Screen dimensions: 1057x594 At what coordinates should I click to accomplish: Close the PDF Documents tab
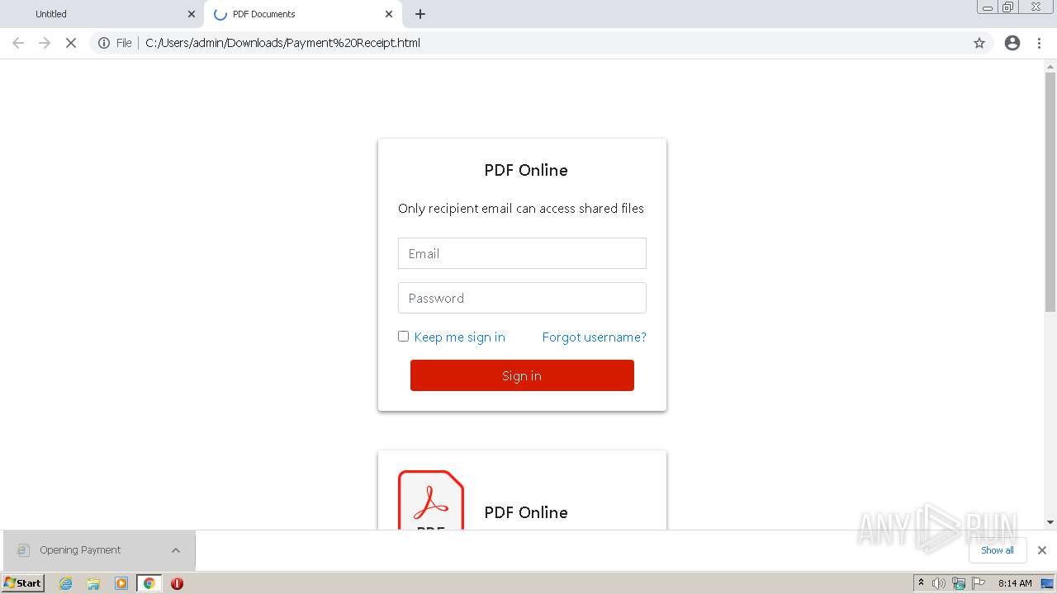(389, 14)
